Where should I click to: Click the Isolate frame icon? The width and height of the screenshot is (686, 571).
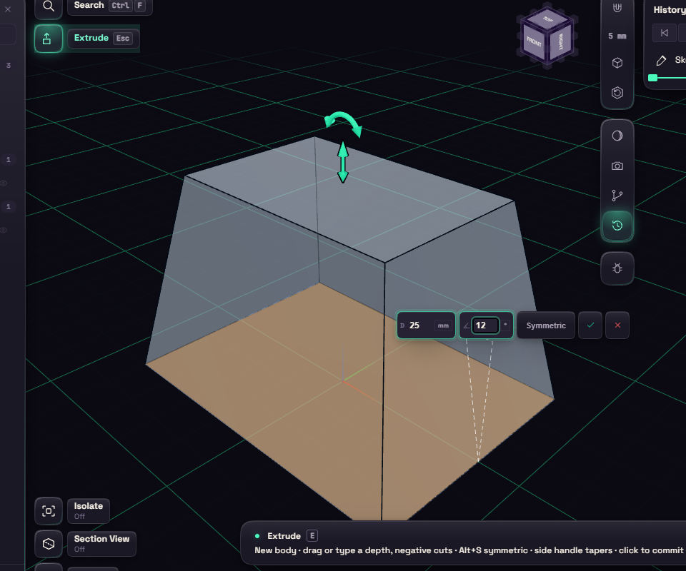pos(48,511)
